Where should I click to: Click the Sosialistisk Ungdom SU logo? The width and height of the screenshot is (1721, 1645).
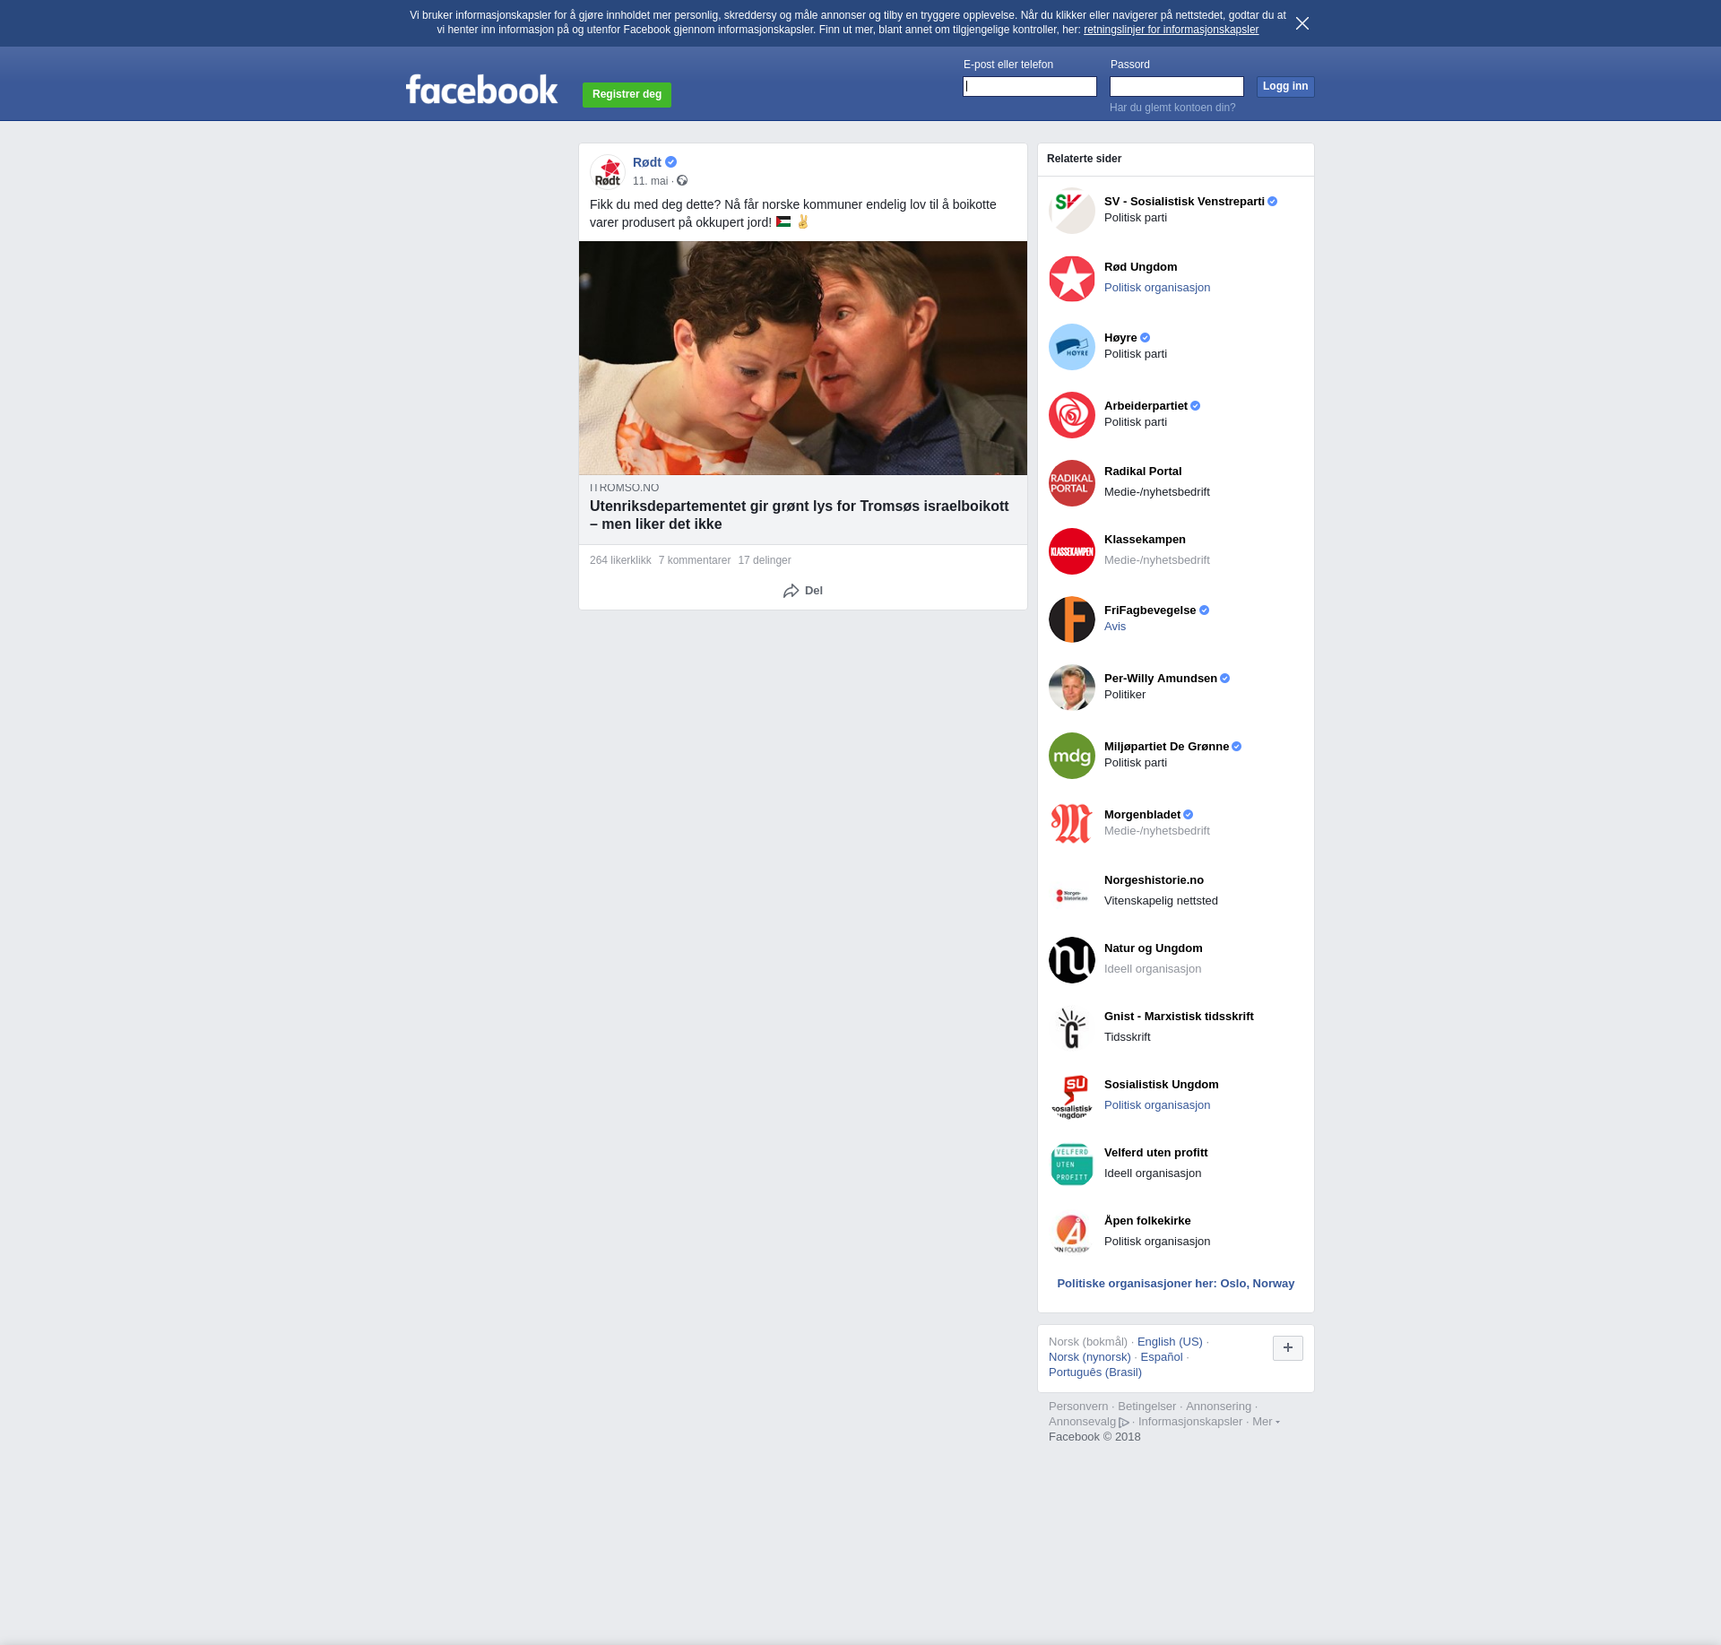pyautogui.click(x=1072, y=1096)
